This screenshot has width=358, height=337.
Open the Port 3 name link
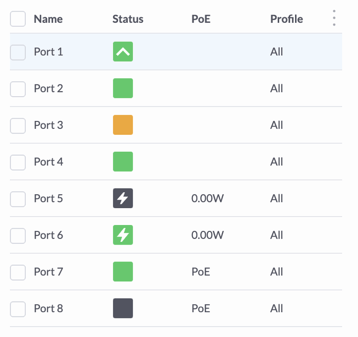[49, 125]
